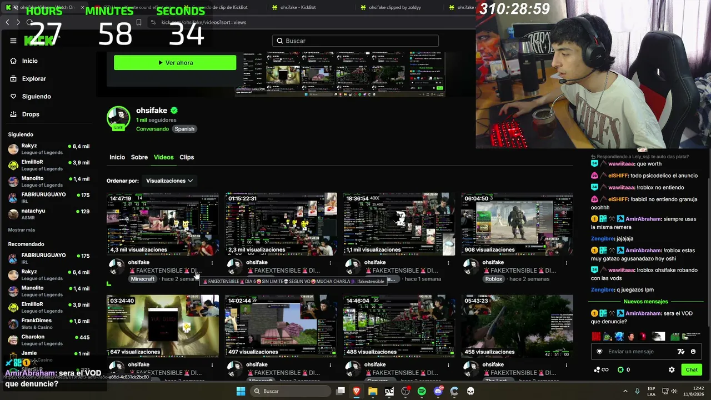Screen dimensions: 711x400
Task: Bookmark this page with the bookmark icon
Action: 139,22
